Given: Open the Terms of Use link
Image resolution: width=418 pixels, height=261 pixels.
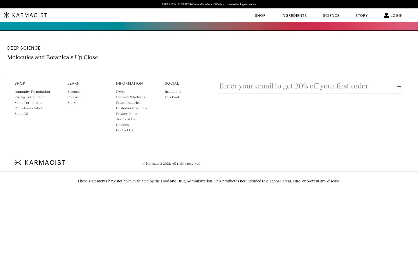Looking at the screenshot, I should click(126, 119).
